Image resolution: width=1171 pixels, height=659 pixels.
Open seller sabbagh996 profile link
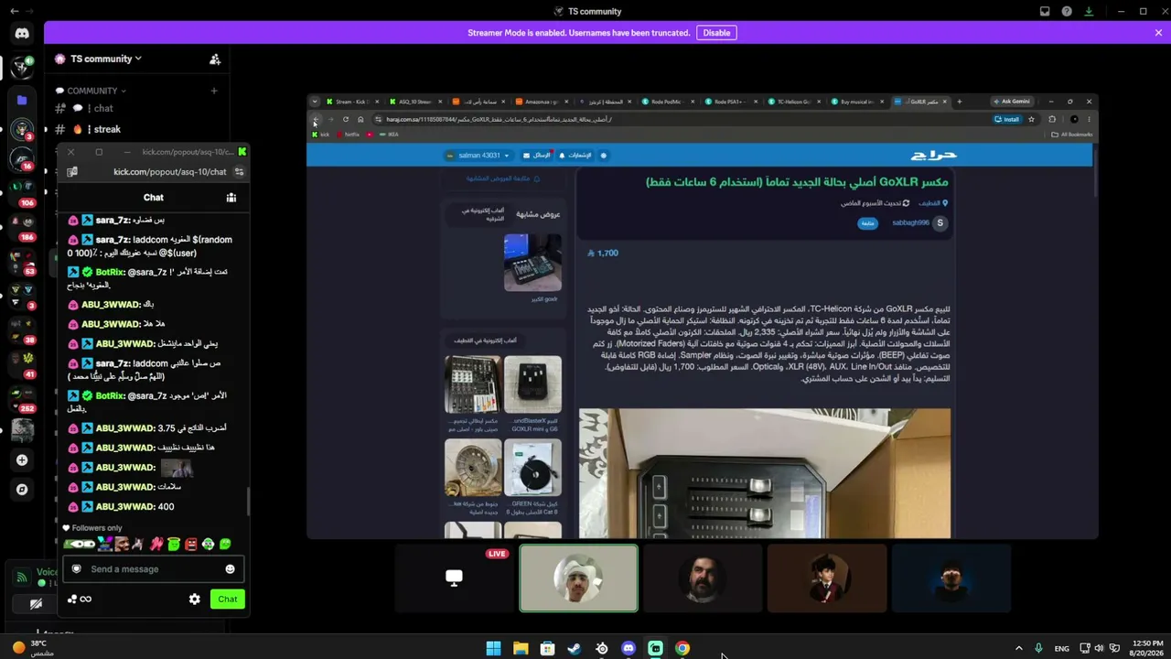(x=910, y=222)
